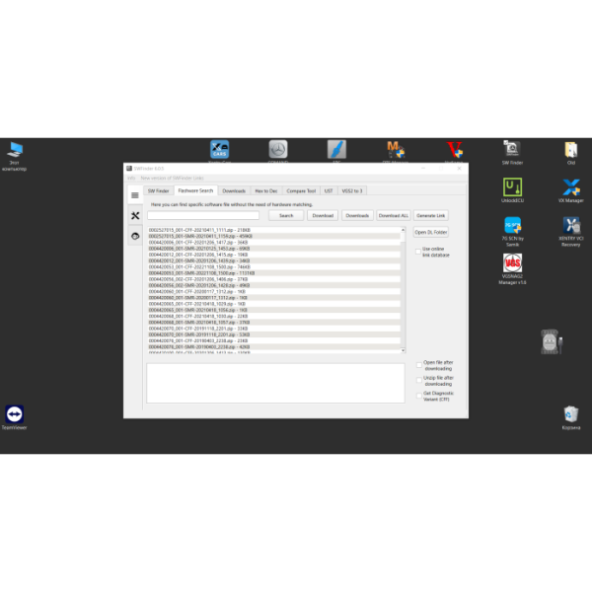This screenshot has height=592, width=592.
Task: Launch the UnlockECU desktop shortcut
Action: click(512, 188)
